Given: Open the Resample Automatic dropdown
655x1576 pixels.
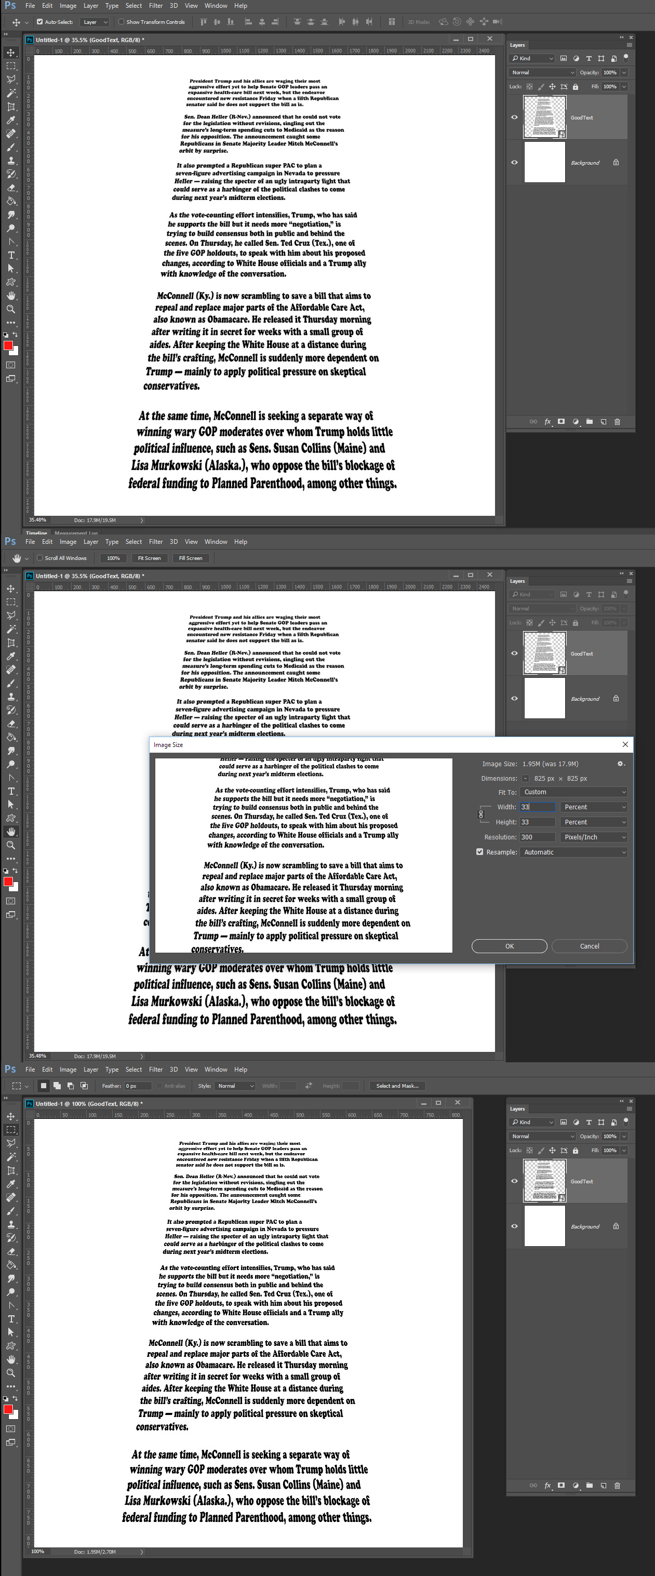Looking at the screenshot, I should point(574,851).
